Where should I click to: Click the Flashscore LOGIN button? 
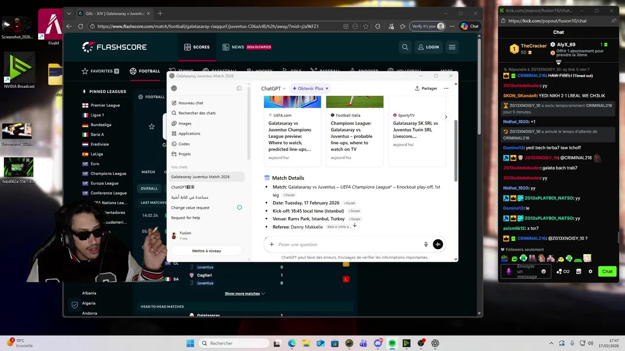pos(428,47)
